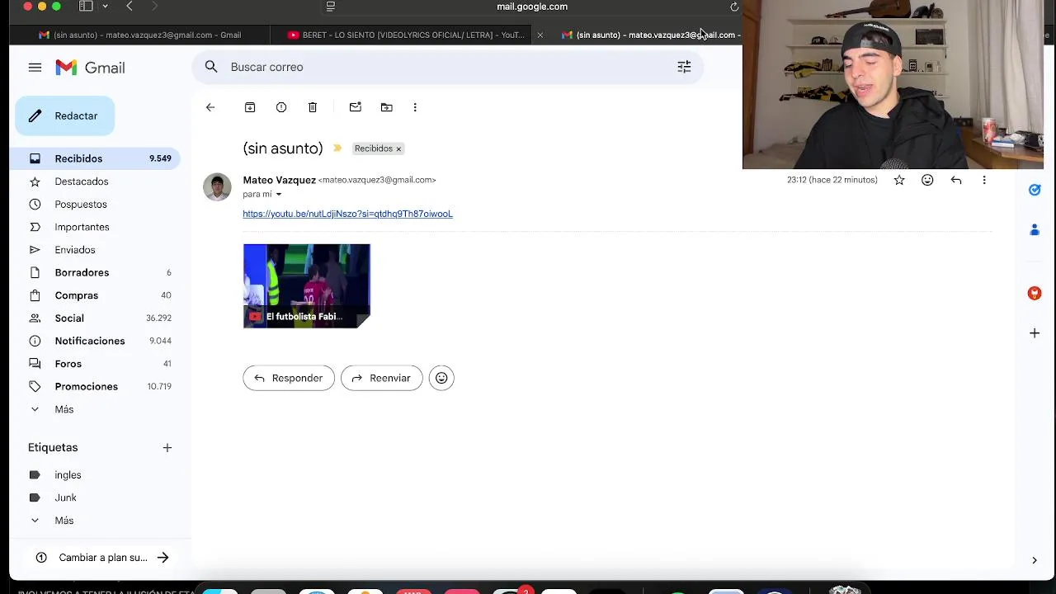The image size is (1056, 594).
Task: Open Contacts side panel icon
Action: point(1035,230)
